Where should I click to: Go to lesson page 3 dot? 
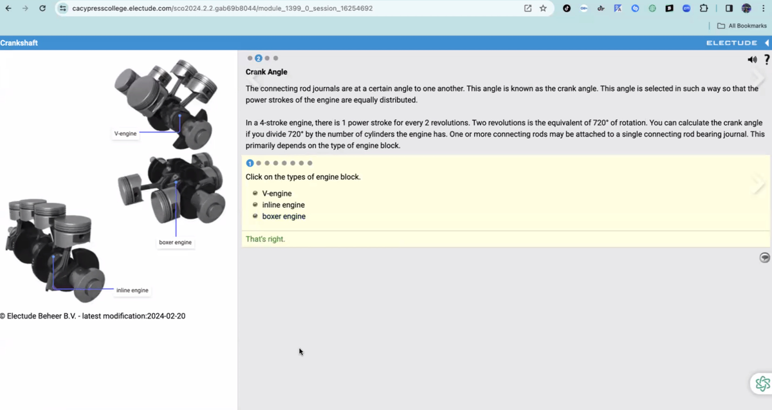click(267, 59)
